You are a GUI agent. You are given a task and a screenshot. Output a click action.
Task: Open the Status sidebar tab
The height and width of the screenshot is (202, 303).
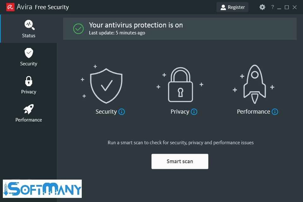(x=29, y=29)
